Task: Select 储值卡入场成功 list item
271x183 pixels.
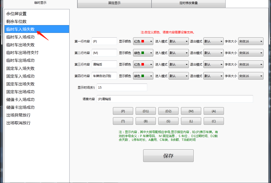Action: [x=37, y=99]
